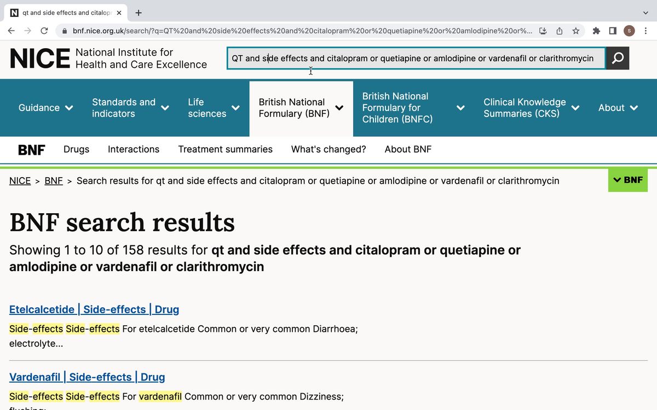This screenshot has width=657, height=410.
Task: Click the browser address bar URL
Action: point(302,31)
